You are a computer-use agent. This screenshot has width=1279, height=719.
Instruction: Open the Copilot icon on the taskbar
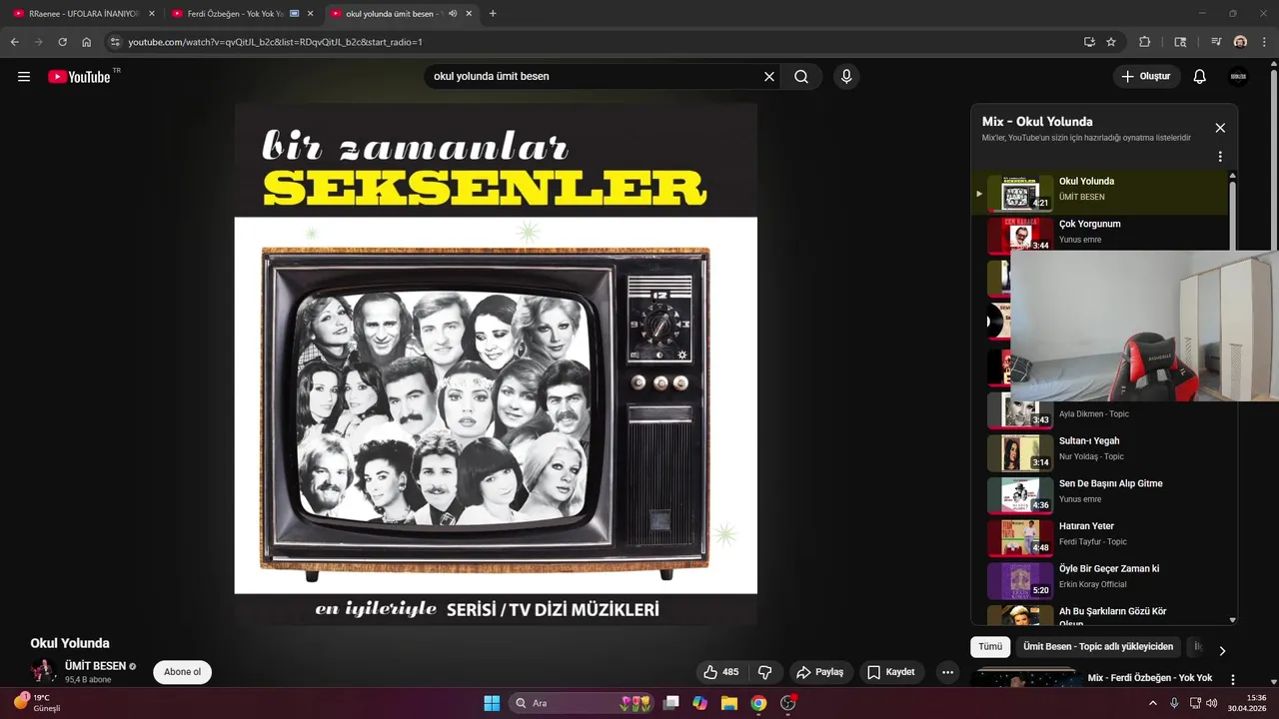[x=699, y=703]
